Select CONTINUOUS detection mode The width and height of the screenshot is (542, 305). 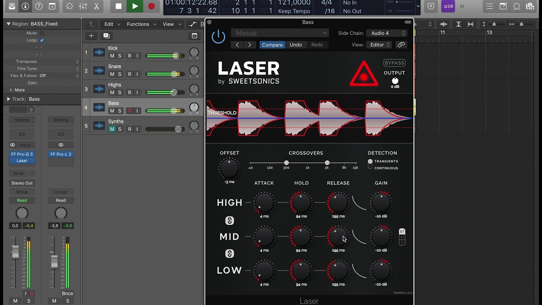[x=386, y=168]
